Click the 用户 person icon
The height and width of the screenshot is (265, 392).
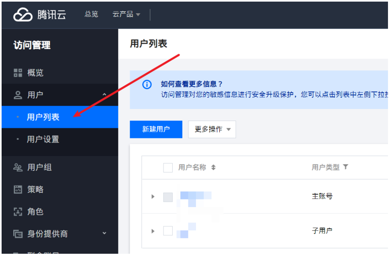pos(18,95)
